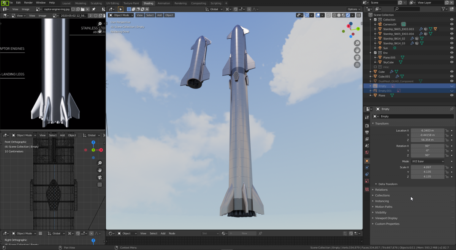
Task: Open the Object properties tab icon
Action: [367, 161]
